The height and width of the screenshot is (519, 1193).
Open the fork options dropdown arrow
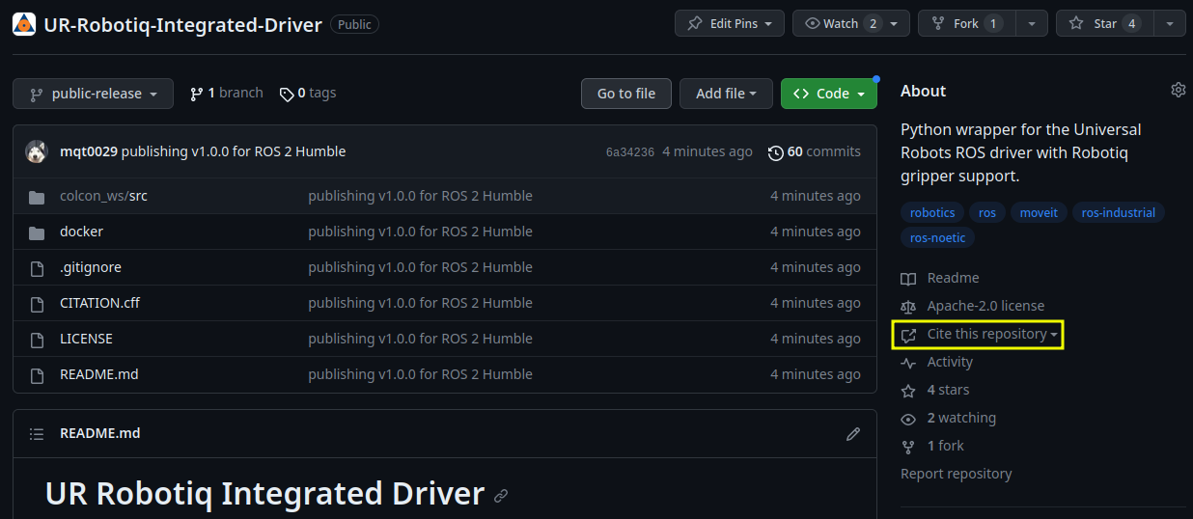click(x=1032, y=23)
